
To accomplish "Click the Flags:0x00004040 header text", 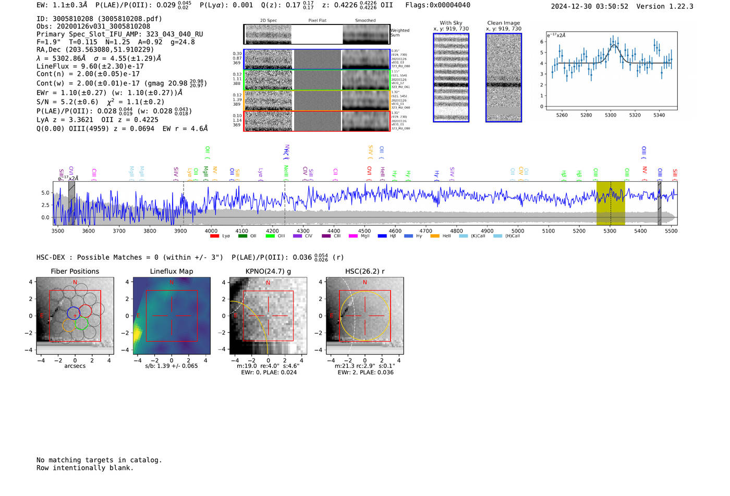I will (437, 5).
